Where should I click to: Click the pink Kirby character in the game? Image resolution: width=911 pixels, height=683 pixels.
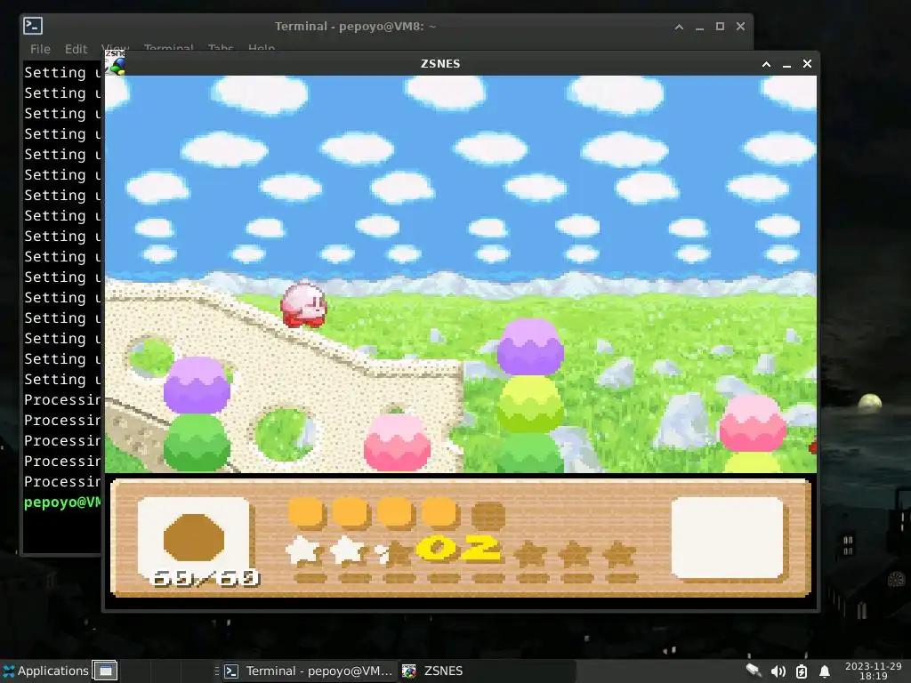tap(304, 305)
